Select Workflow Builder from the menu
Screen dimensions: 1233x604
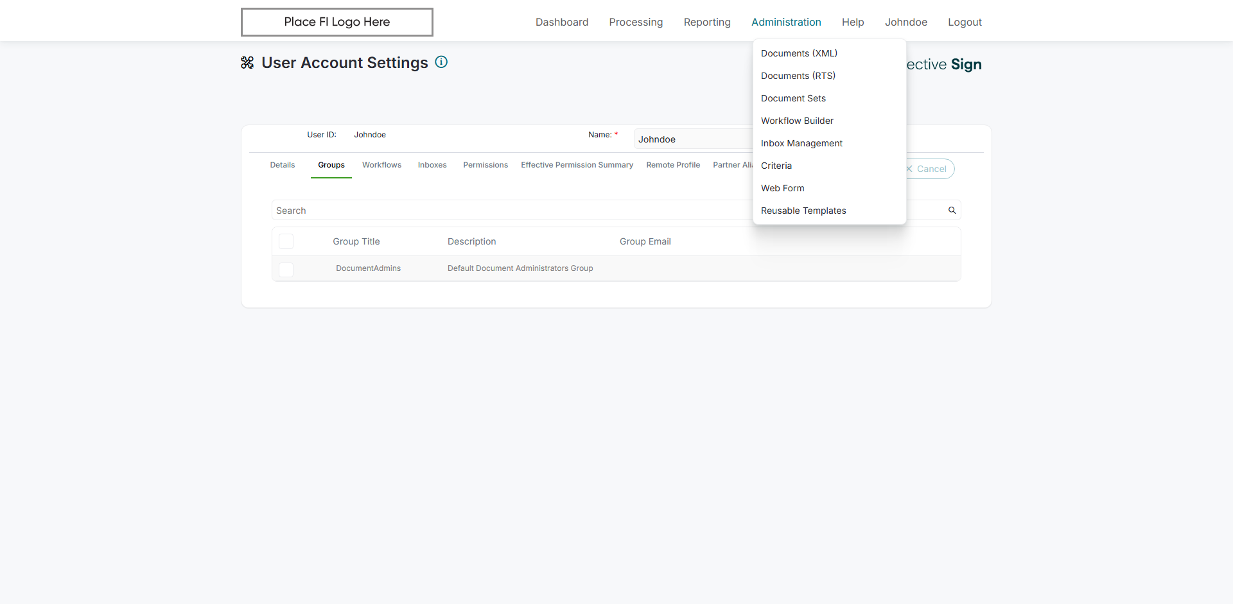click(x=797, y=121)
